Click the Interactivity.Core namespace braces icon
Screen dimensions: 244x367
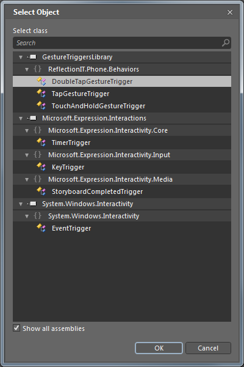tap(37, 130)
